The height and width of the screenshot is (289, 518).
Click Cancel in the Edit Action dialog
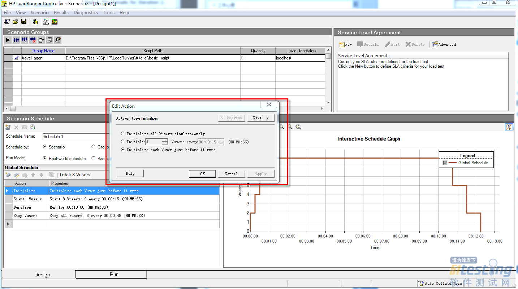[231, 174]
